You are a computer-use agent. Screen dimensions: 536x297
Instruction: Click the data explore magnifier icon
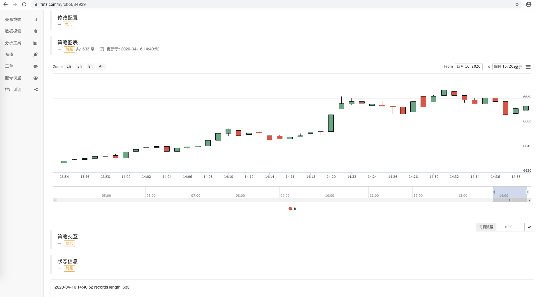click(x=36, y=31)
